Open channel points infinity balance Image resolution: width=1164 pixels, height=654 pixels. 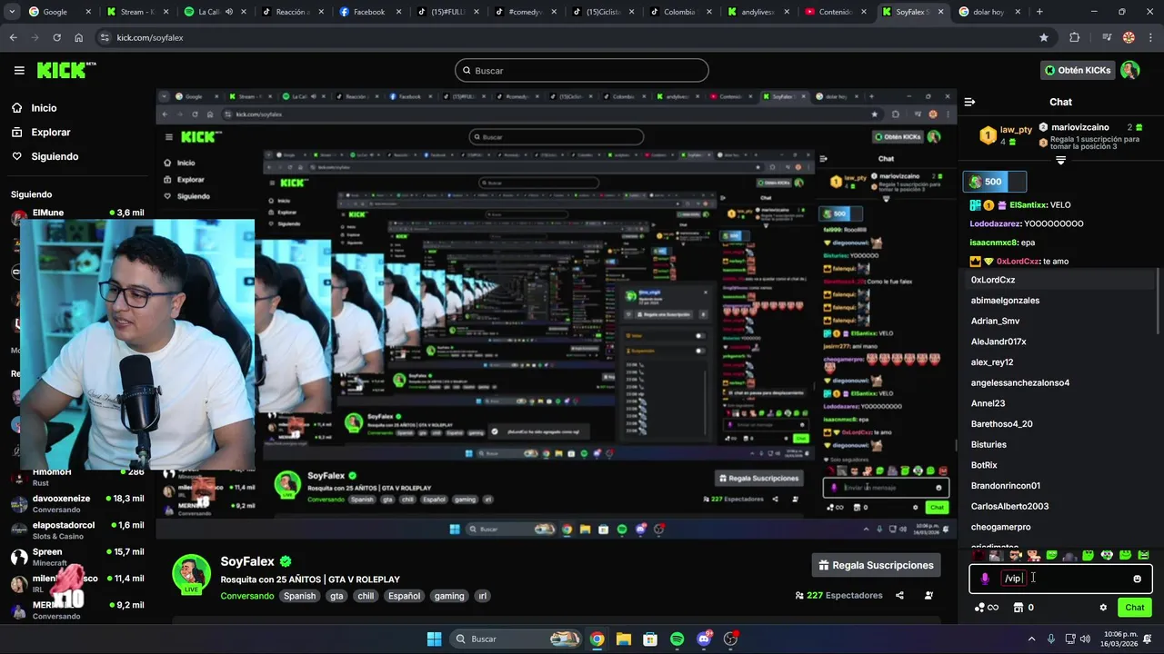pyautogui.click(x=986, y=608)
